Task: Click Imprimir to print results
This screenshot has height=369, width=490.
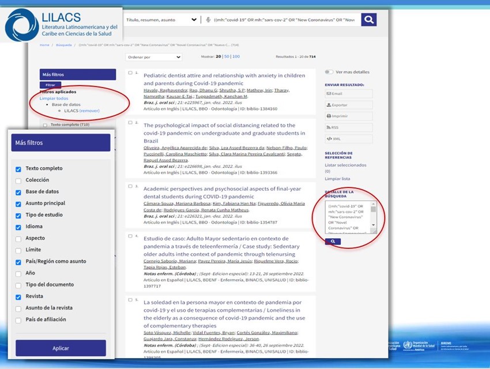Action: 348,116
